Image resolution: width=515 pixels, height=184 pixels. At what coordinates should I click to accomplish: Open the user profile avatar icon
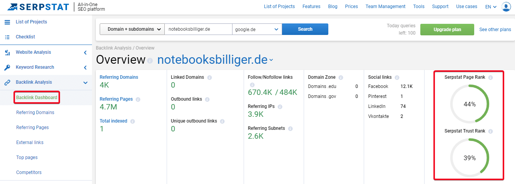[x=506, y=7]
